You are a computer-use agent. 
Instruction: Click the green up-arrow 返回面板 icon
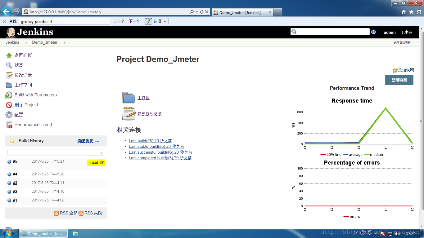point(9,55)
